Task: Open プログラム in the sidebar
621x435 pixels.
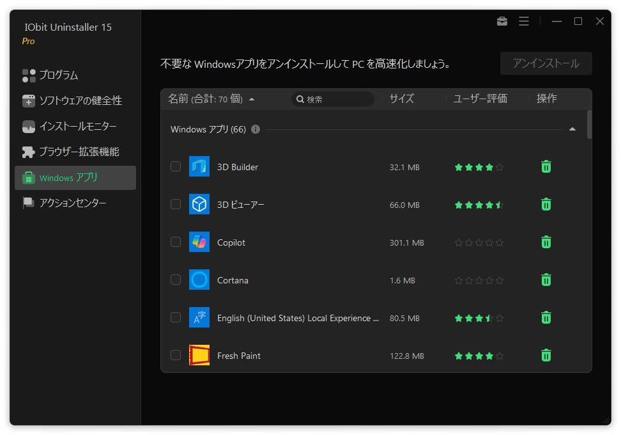Action: (59, 75)
